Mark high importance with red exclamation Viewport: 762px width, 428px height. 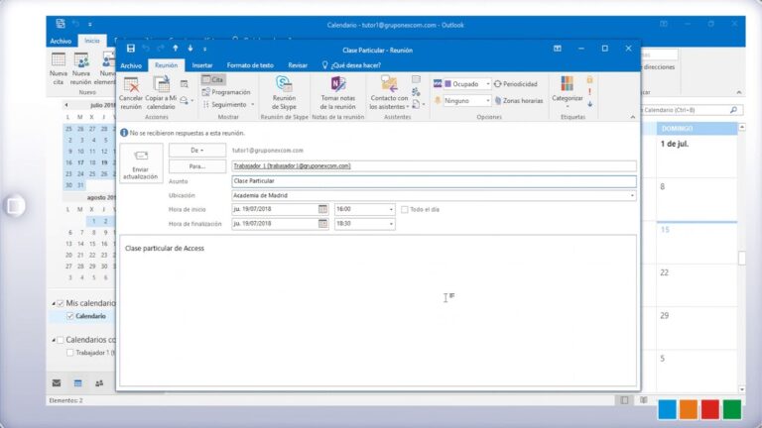(589, 92)
